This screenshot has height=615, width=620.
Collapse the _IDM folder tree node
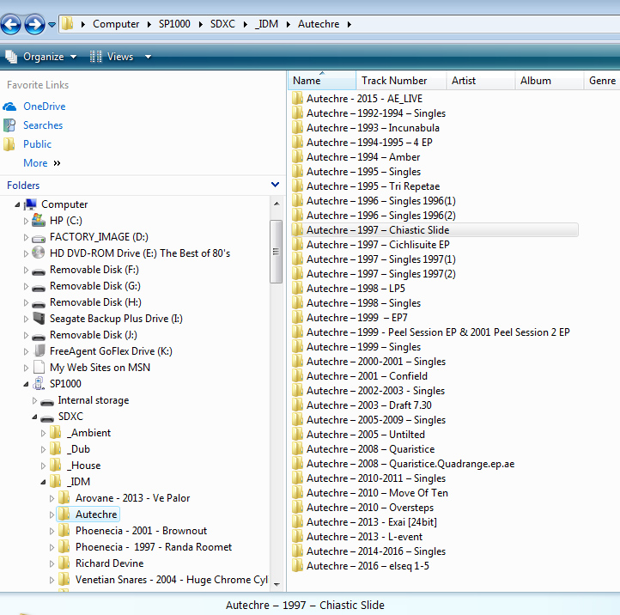[44, 482]
